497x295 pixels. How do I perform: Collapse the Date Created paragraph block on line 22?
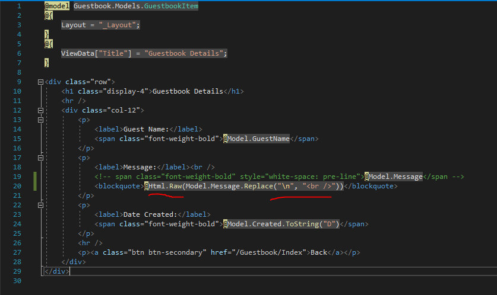(x=40, y=205)
